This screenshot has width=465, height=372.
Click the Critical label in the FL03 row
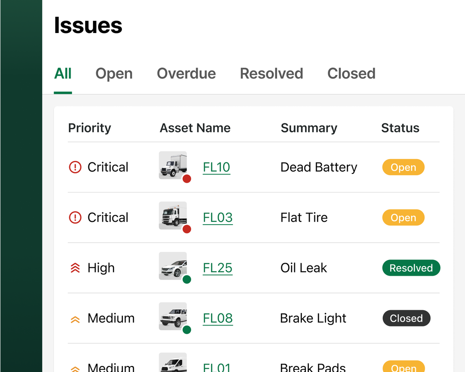108,218
